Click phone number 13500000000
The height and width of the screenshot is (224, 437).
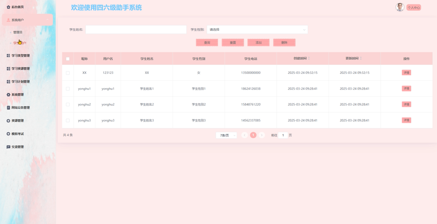point(251,73)
